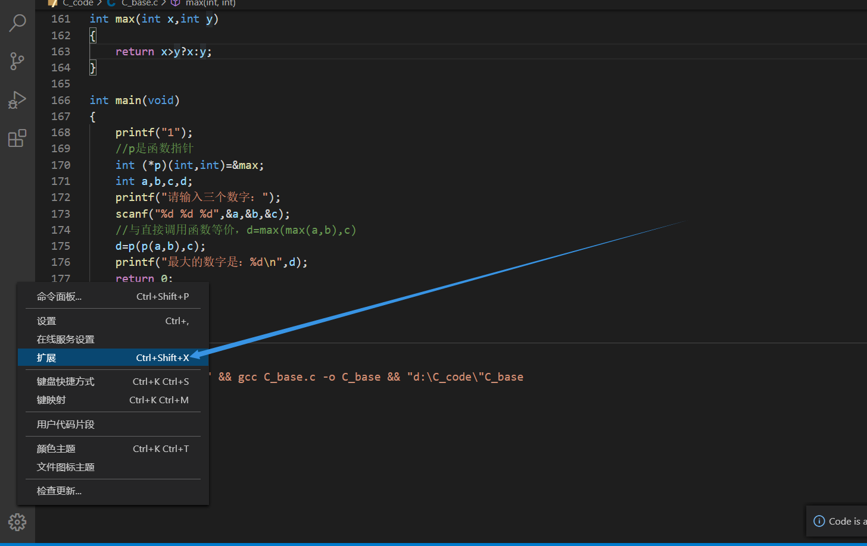Open the Run and Debug view

(17, 100)
